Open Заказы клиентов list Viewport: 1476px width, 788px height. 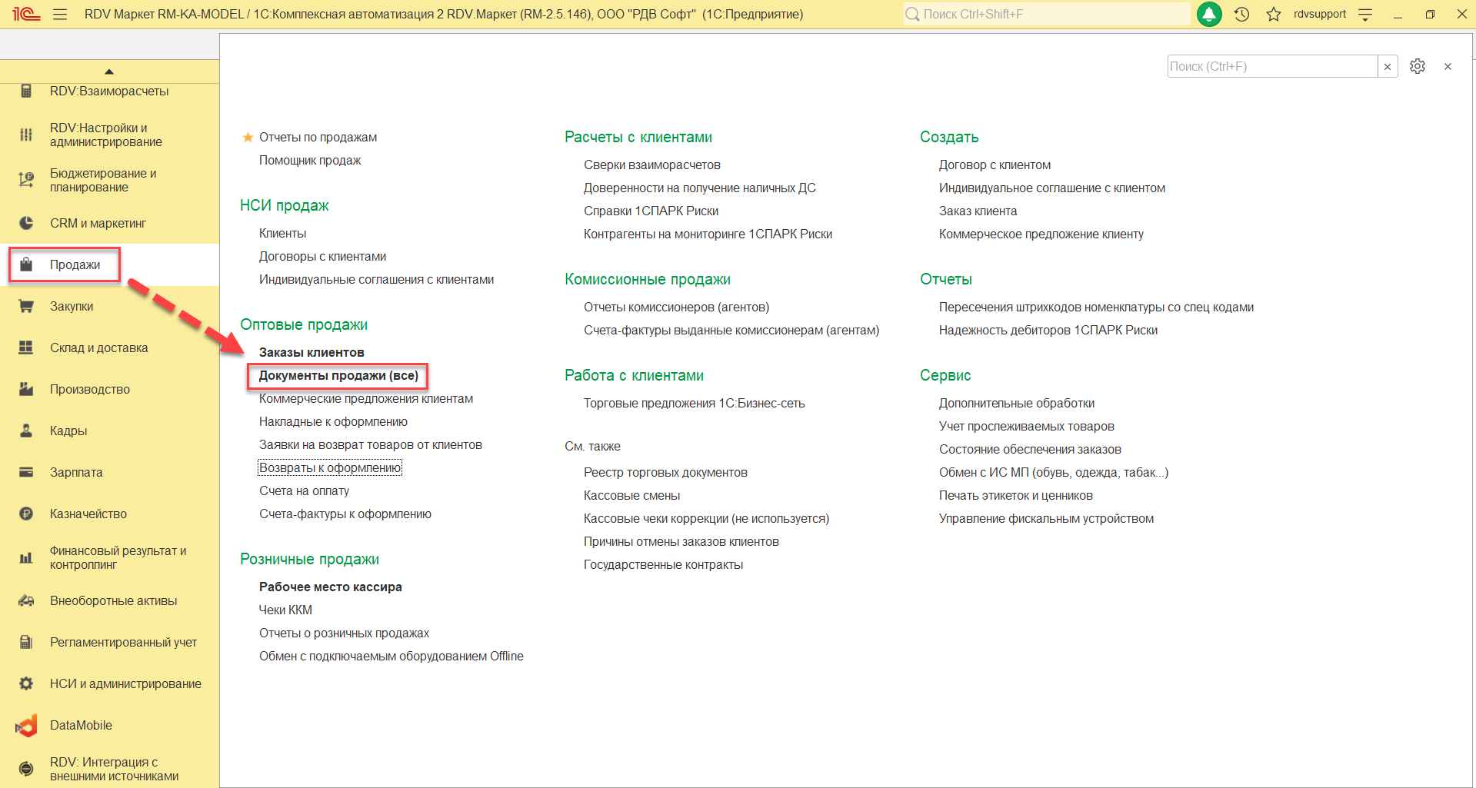312,352
